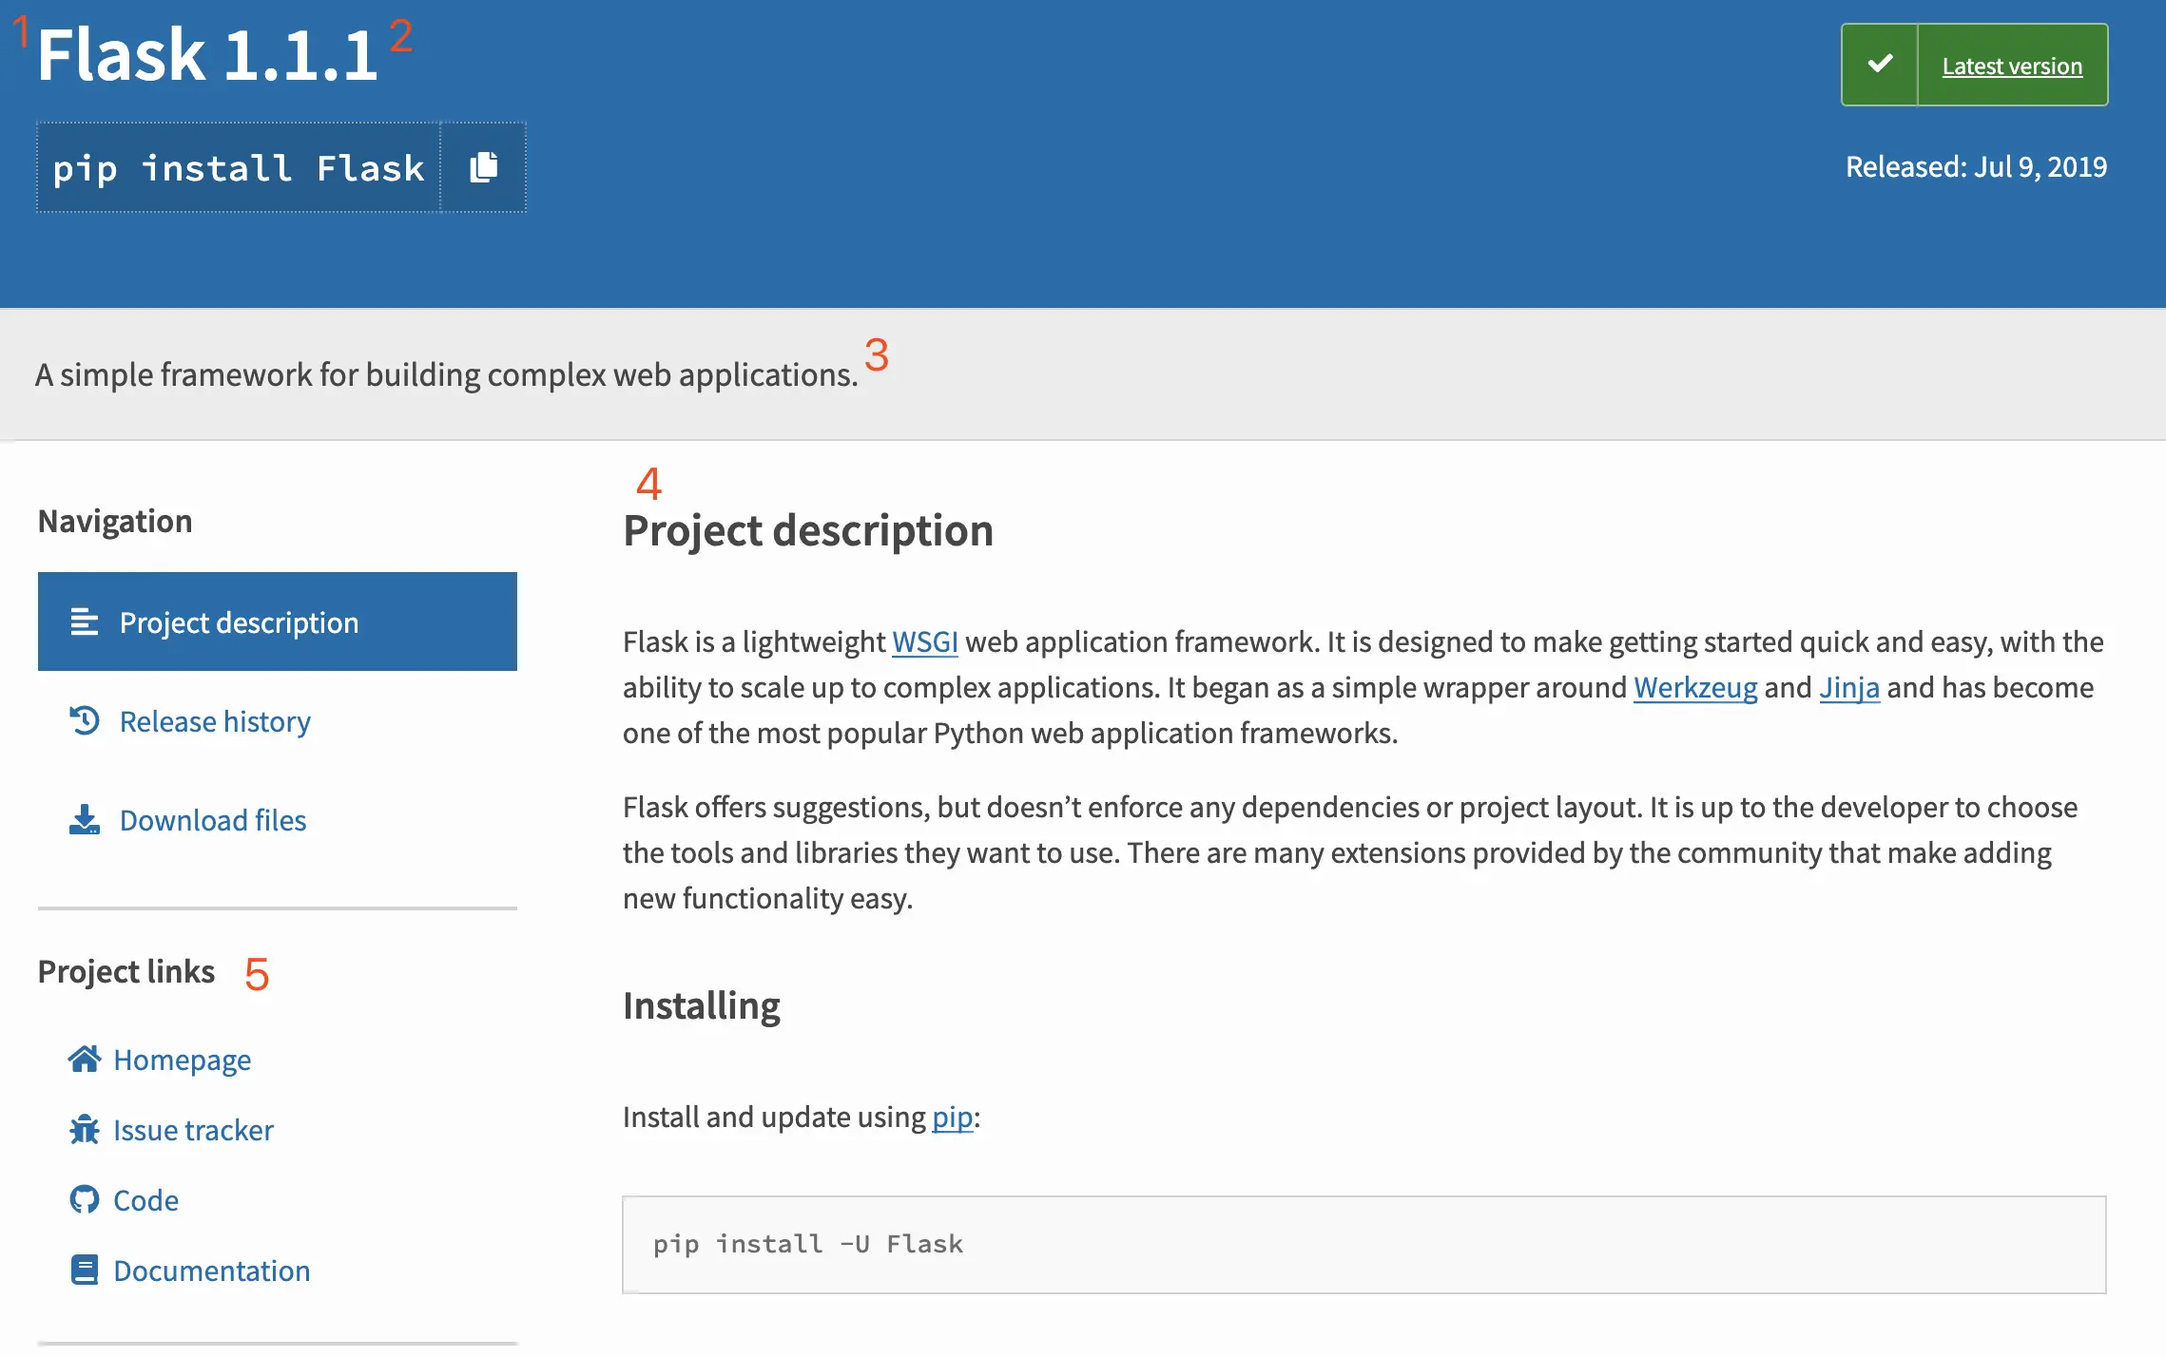Click the GitHub icon beside Code
The width and height of the screenshot is (2166, 1357).
pos(84,1199)
